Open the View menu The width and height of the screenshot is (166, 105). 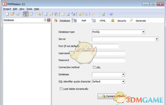22,9
